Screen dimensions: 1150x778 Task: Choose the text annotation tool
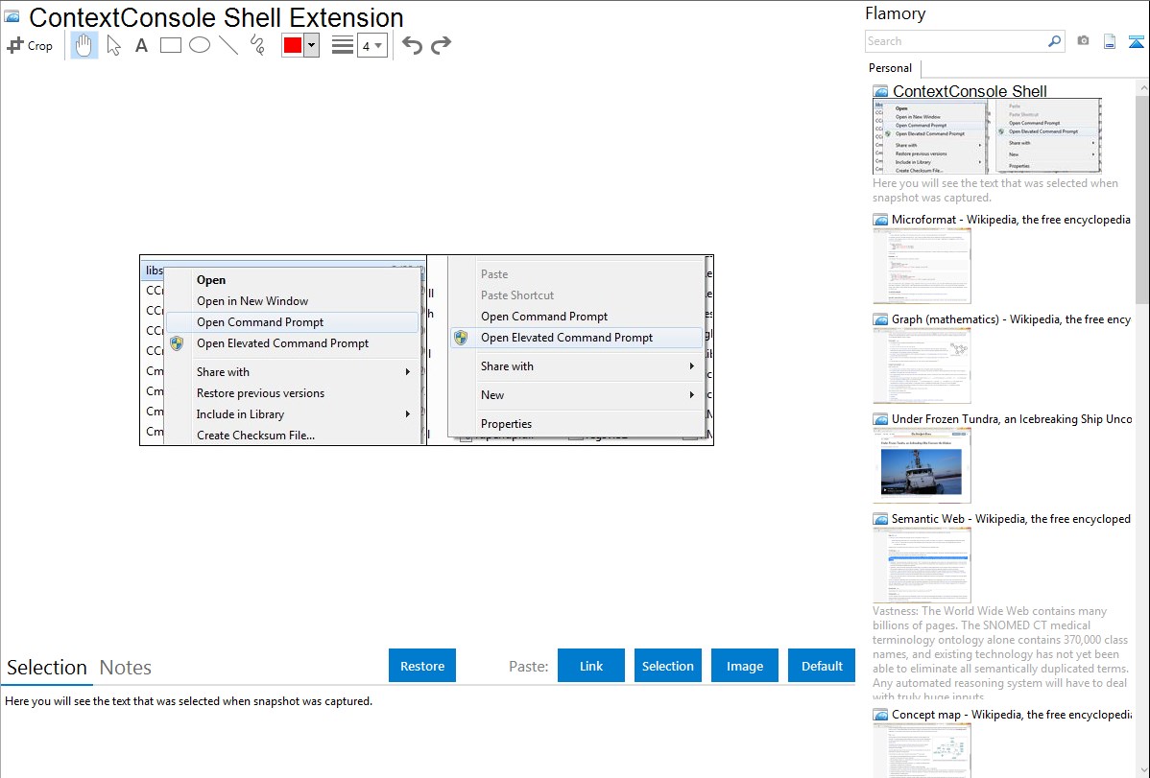(x=141, y=45)
